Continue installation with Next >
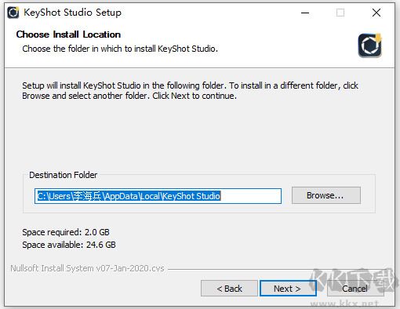400x309 pixels. 288,289
